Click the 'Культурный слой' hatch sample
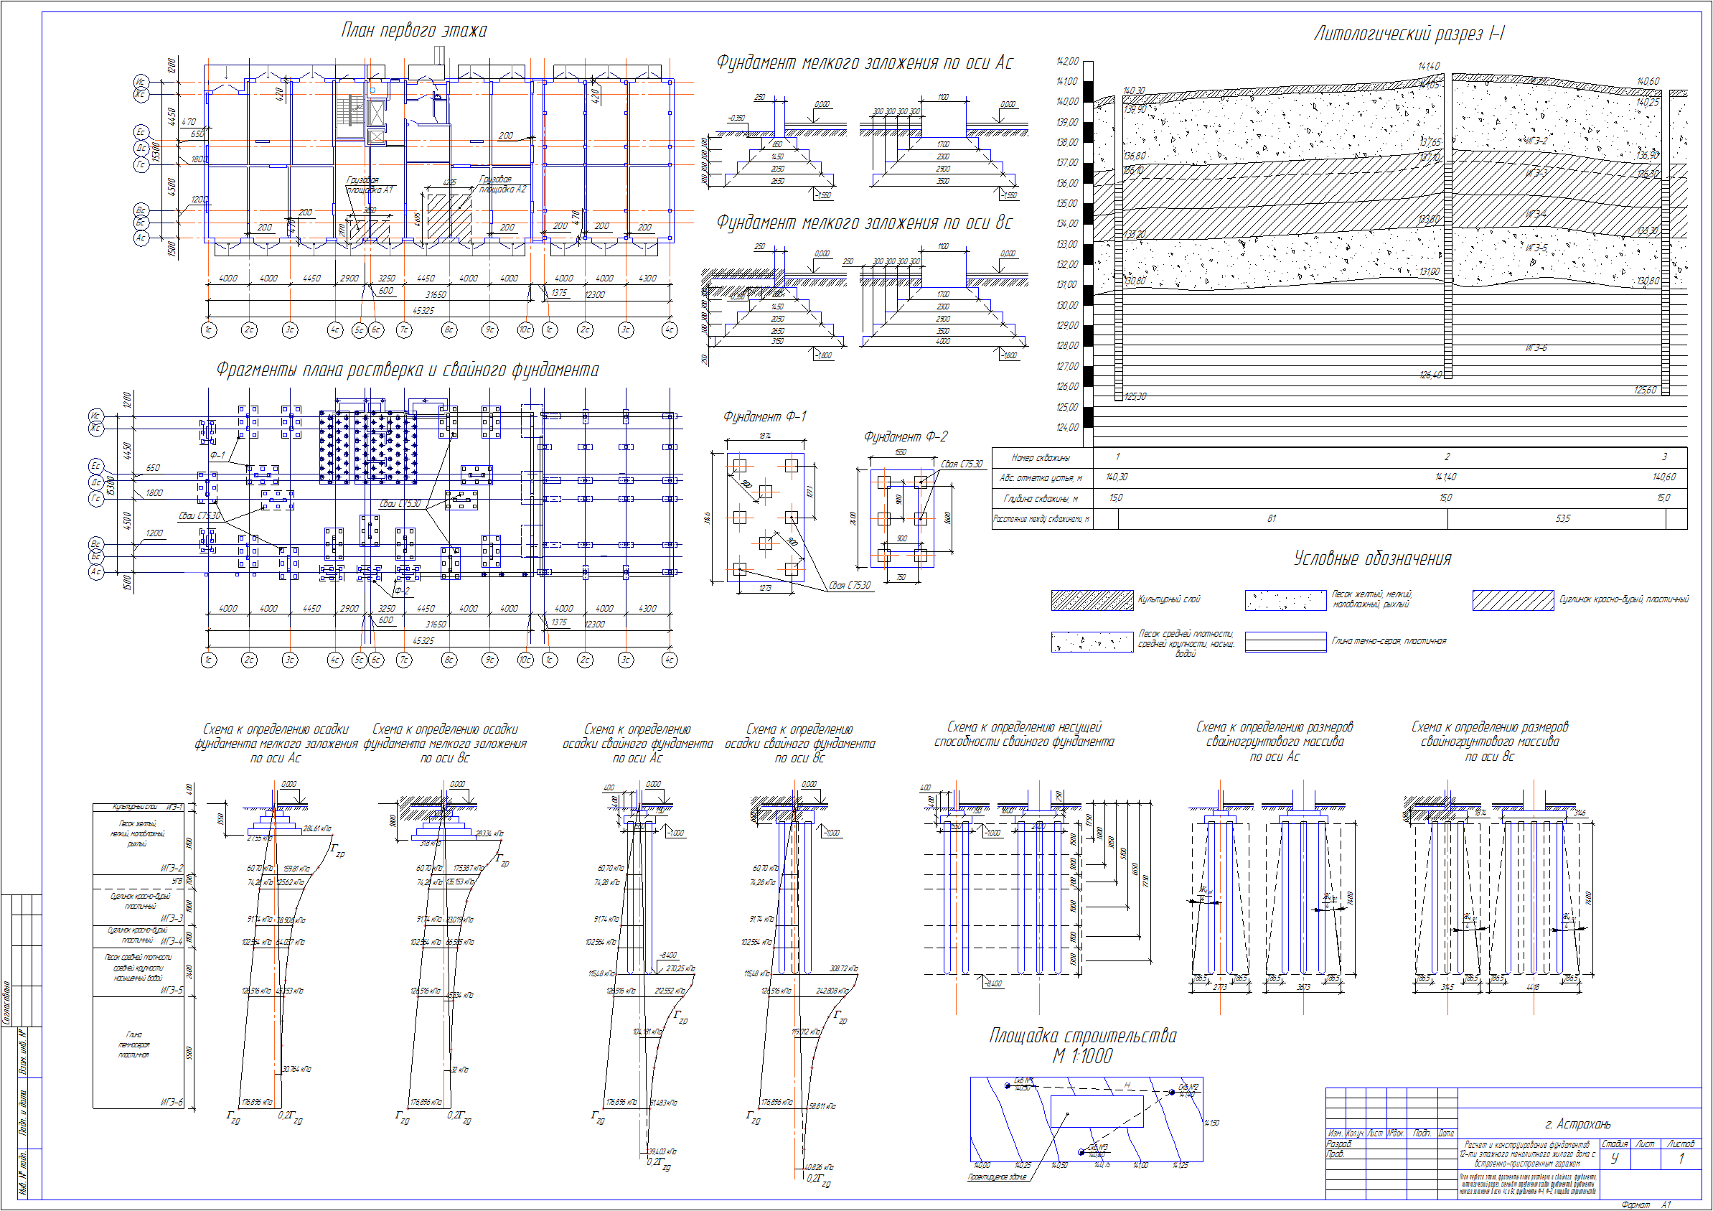The height and width of the screenshot is (1211, 1713). point(1092,601)
